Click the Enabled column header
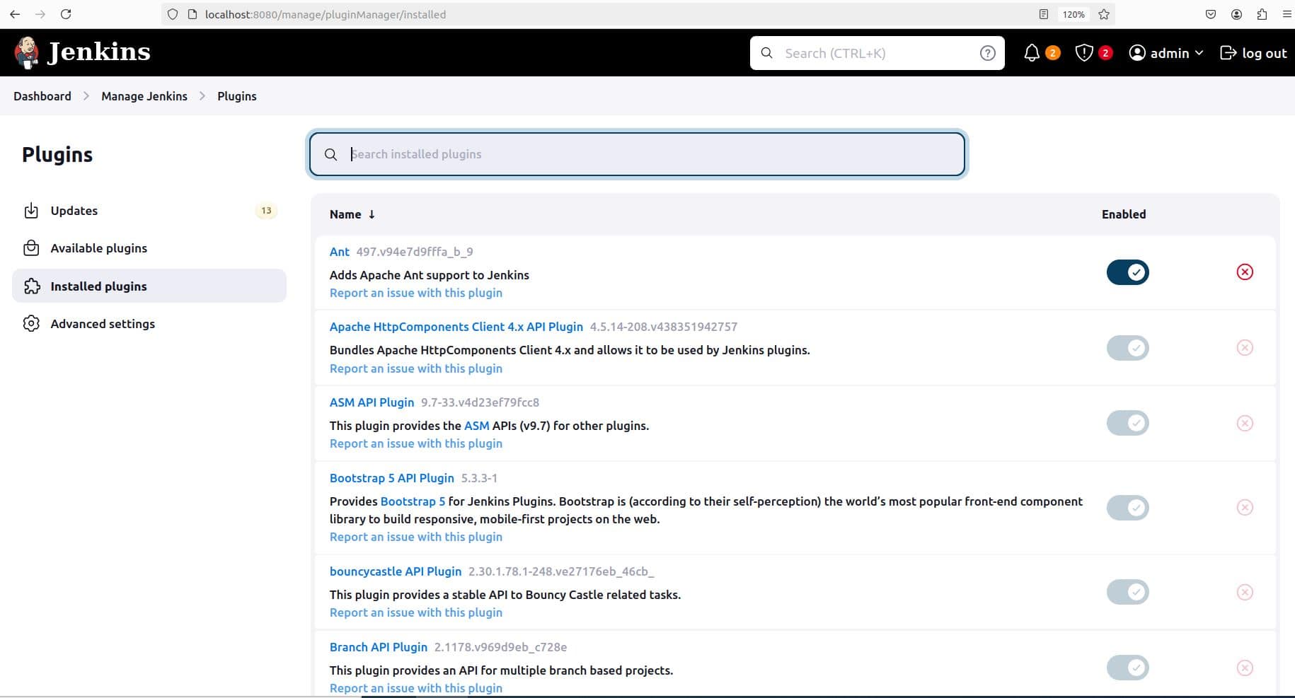 1124,214
